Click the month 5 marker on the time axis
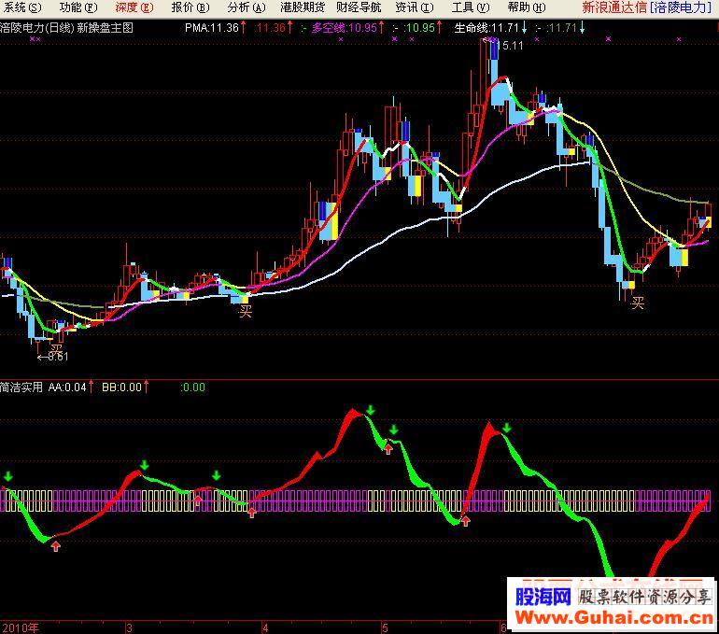719x634 pixels. [385, 627]
